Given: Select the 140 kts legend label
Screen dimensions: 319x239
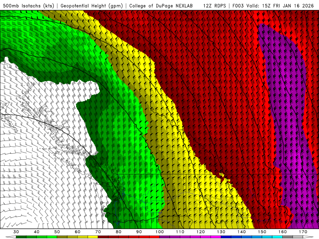Looking at the screenshot, I should [242, 232].
